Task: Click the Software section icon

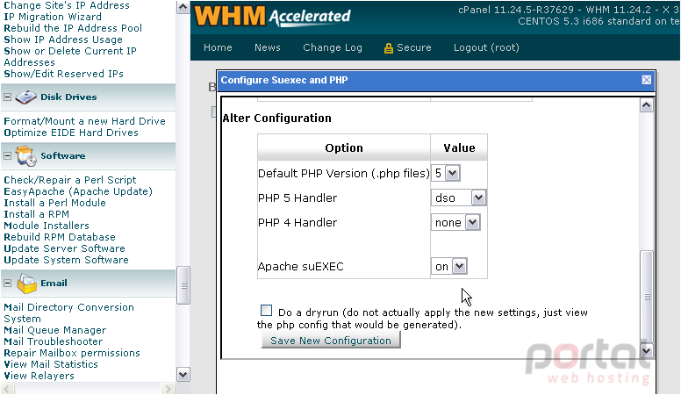Action: point(26,156)
